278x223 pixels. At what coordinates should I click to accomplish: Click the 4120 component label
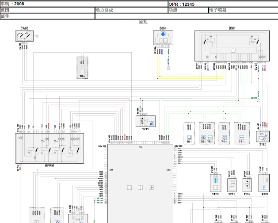point(265,194)
